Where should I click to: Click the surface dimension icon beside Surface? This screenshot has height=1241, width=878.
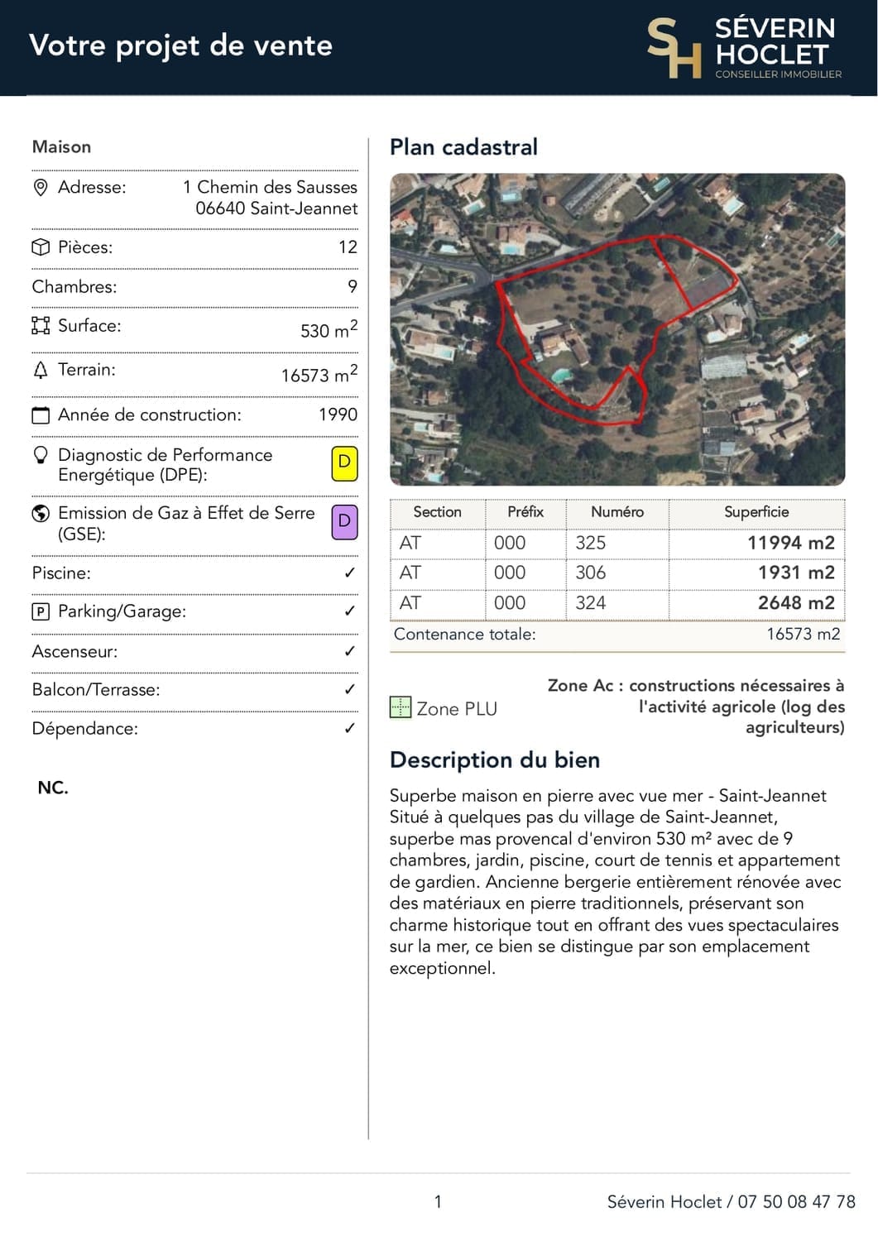[x=40, y=325]
